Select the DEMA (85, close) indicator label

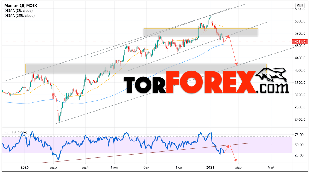[x=18, y=11]
